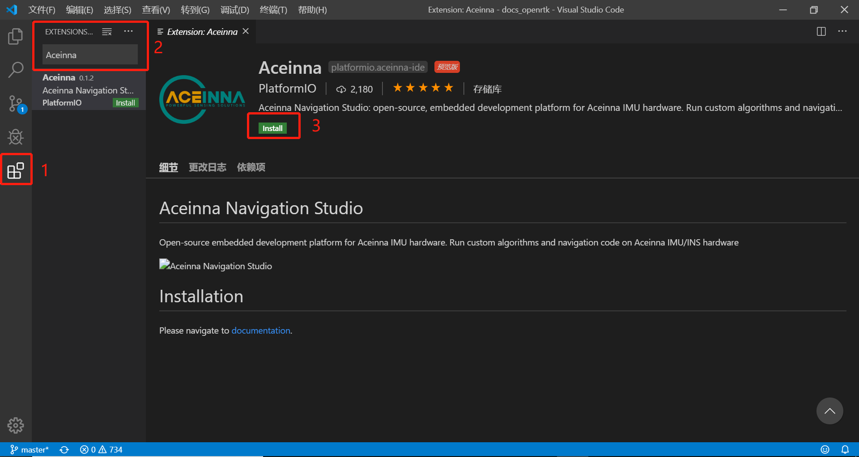Click the extensions search box containing Aceinna
This screenshot has height=457, width=859.
click(90, 55)
